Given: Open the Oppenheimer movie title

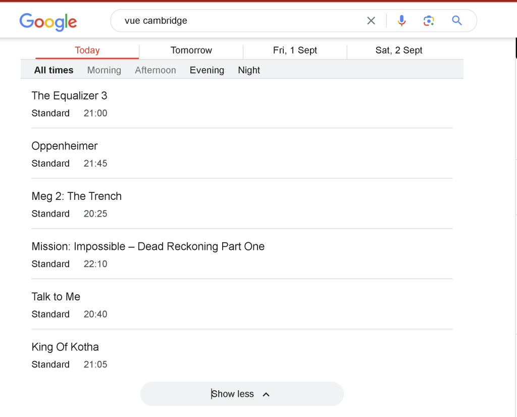Looking at the screenshot, I should 65,146.
